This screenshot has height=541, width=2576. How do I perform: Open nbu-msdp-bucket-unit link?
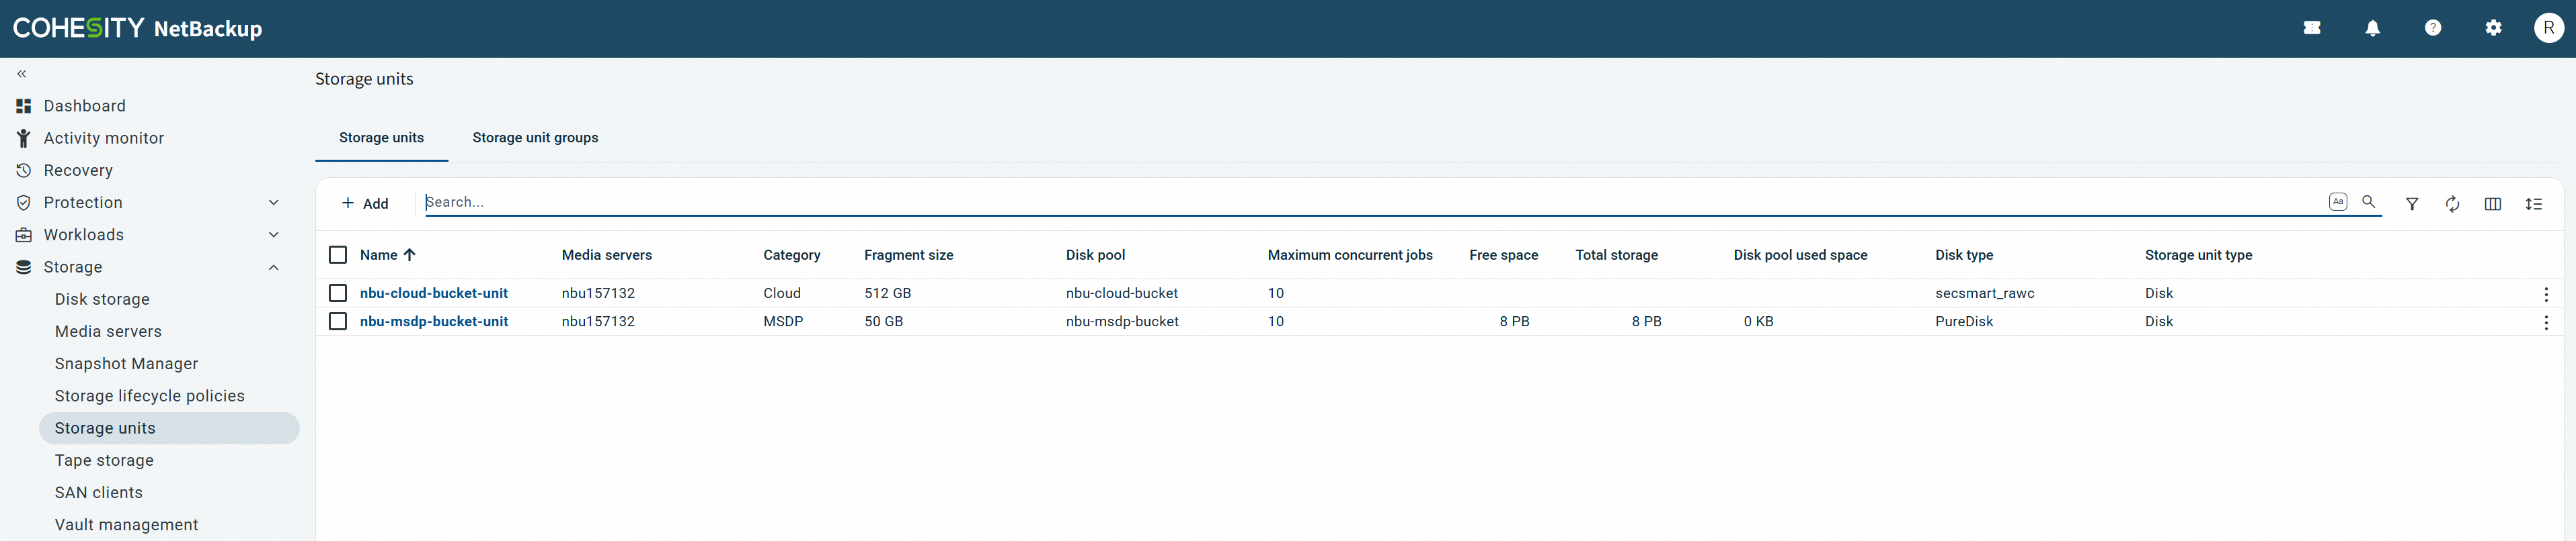point(434,322)
